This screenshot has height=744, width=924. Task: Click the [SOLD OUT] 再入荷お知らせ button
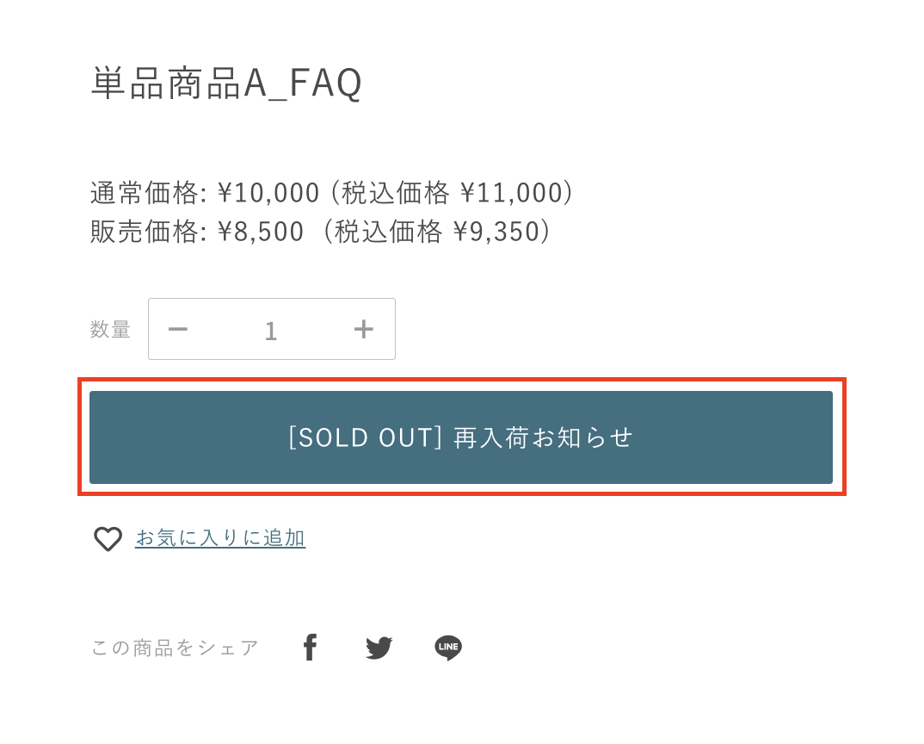(461, 437)
